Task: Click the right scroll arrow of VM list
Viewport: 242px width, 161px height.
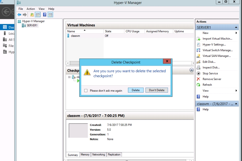Action: 193,63
